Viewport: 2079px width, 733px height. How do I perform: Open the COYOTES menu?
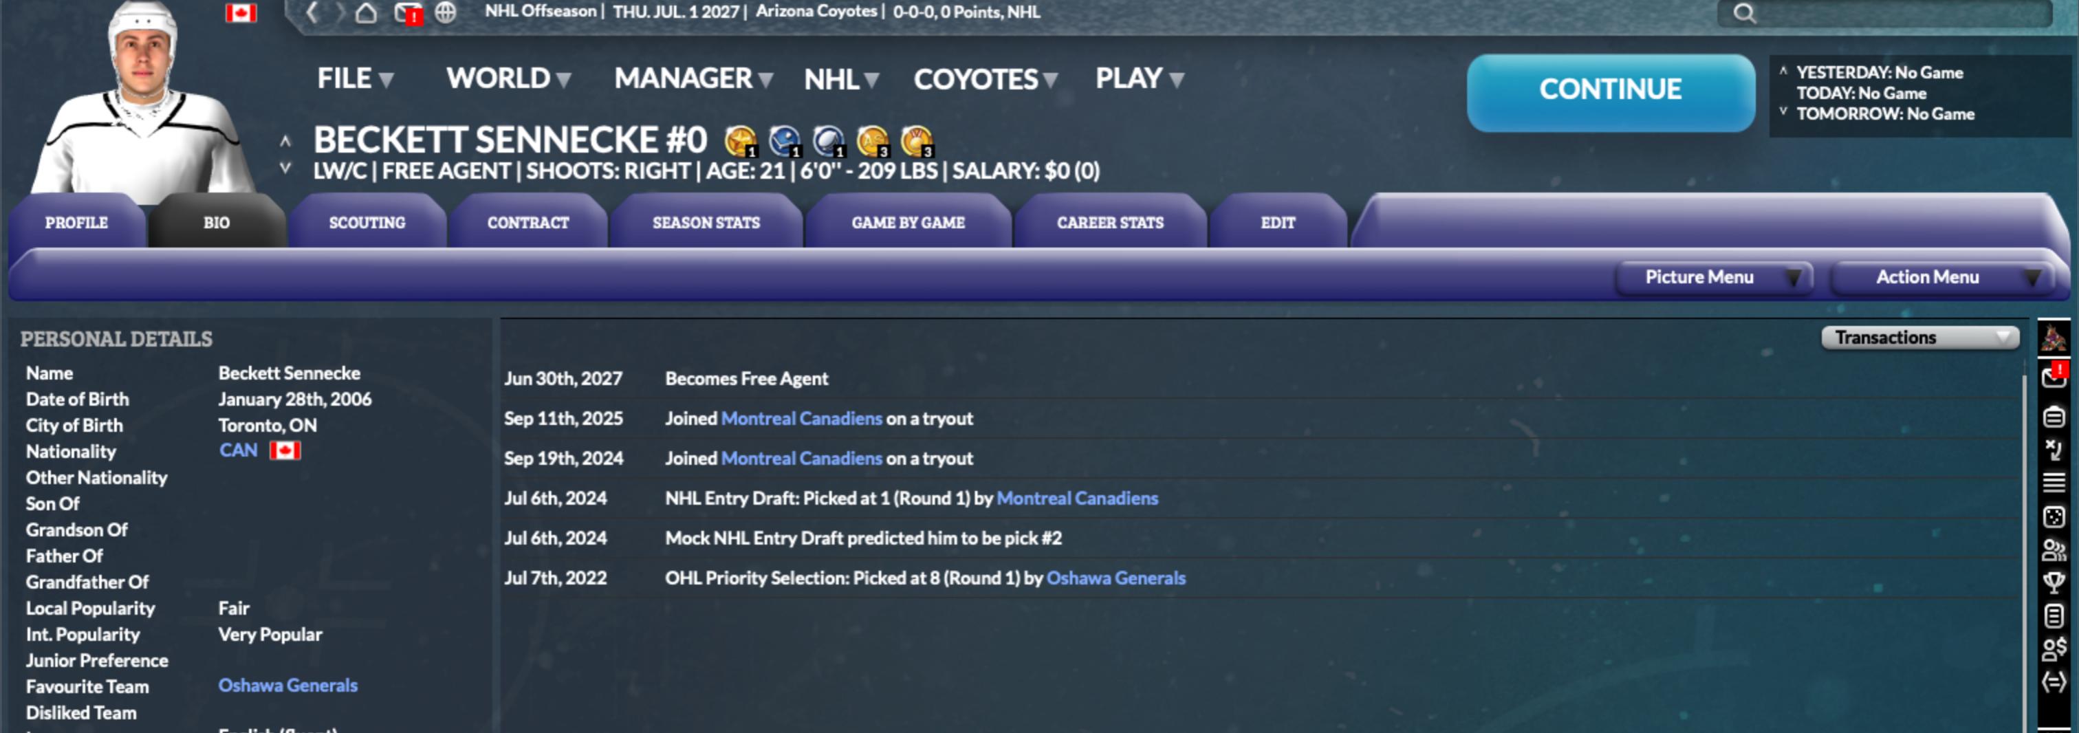[x=985, y=79]
